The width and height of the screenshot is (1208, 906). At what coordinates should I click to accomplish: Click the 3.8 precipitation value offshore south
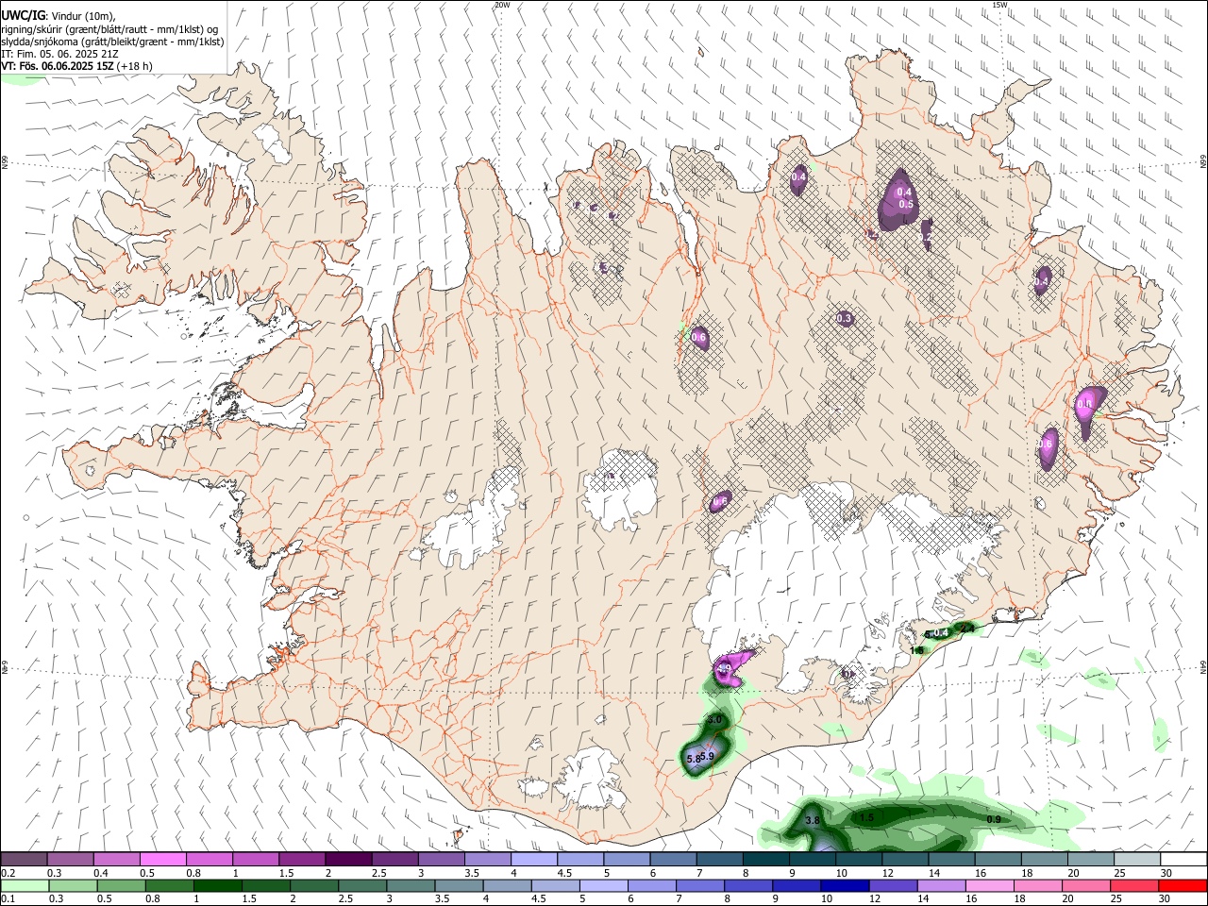[x=813, y=821]
